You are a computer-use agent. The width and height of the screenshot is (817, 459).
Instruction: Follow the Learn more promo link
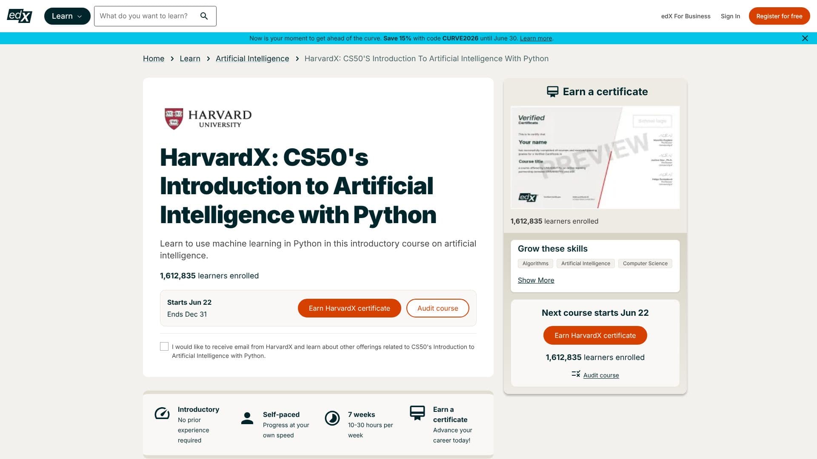[536, 38]
